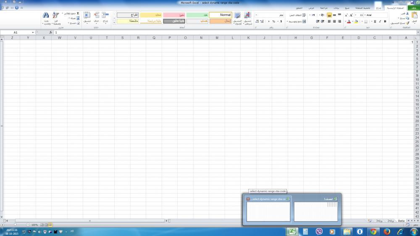Click the text orientation icon
This screenshot has width=420, height=236.
coord(323,15)
